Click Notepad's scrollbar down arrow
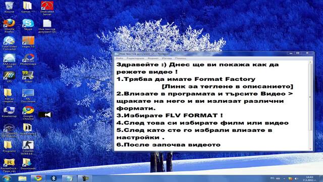This screenshot has width=323, height=182. tap(310, 149)
